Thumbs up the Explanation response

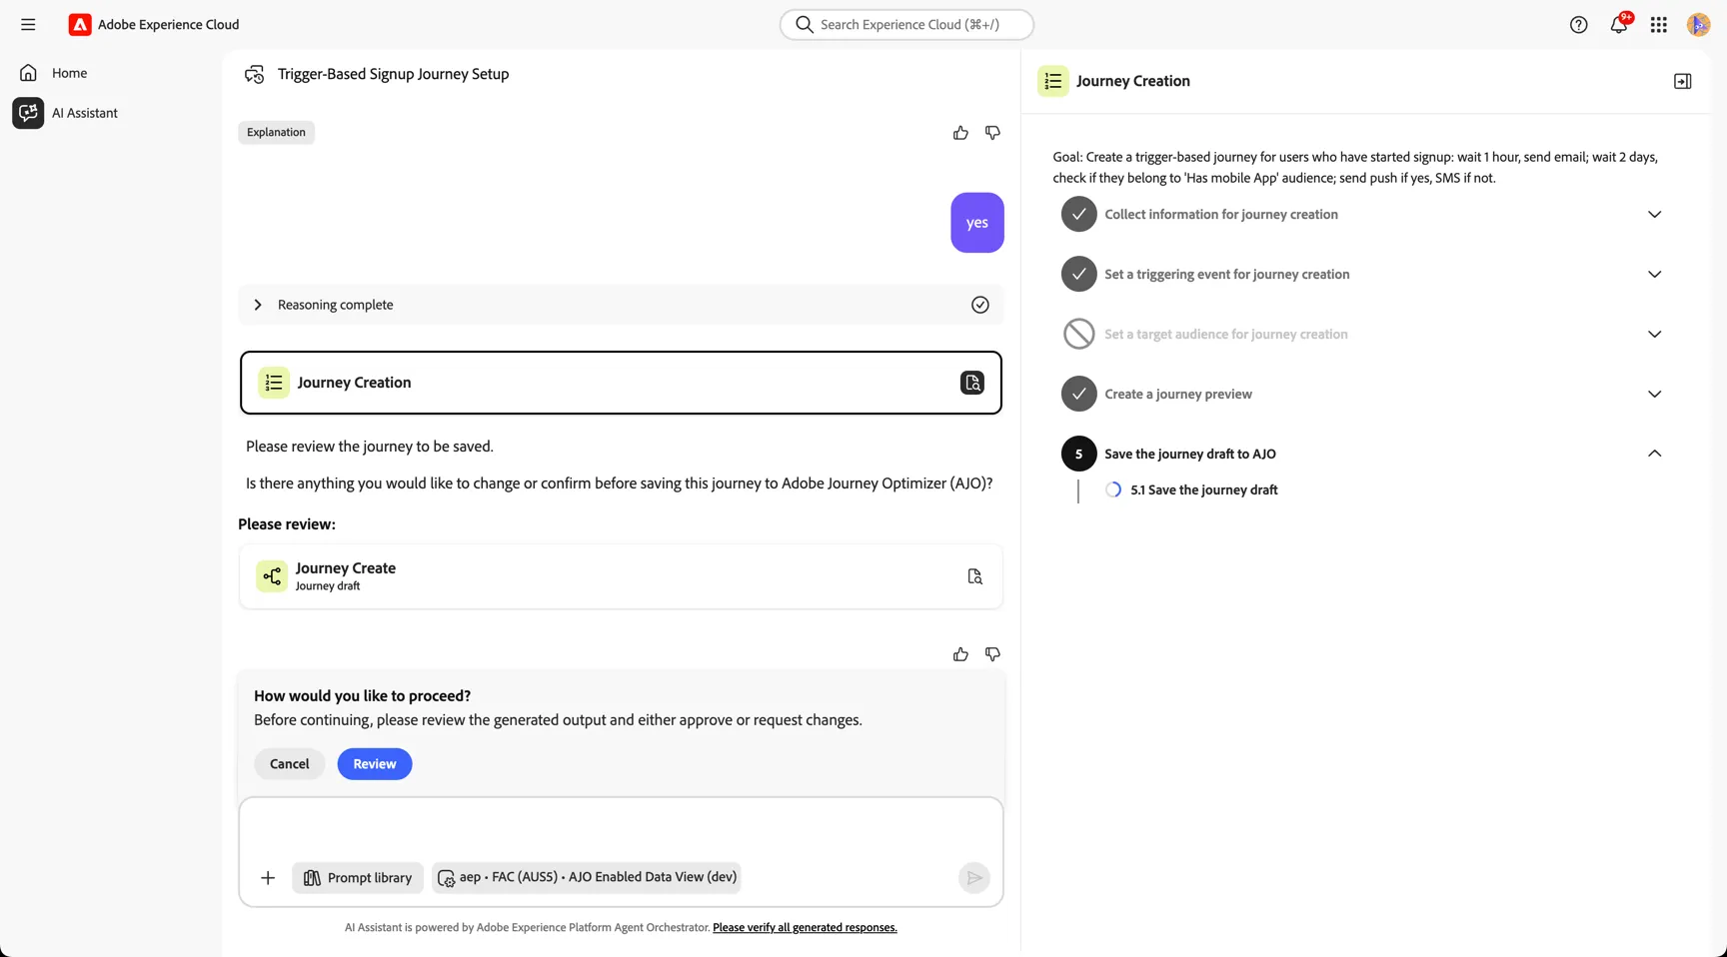pos(960,133)
